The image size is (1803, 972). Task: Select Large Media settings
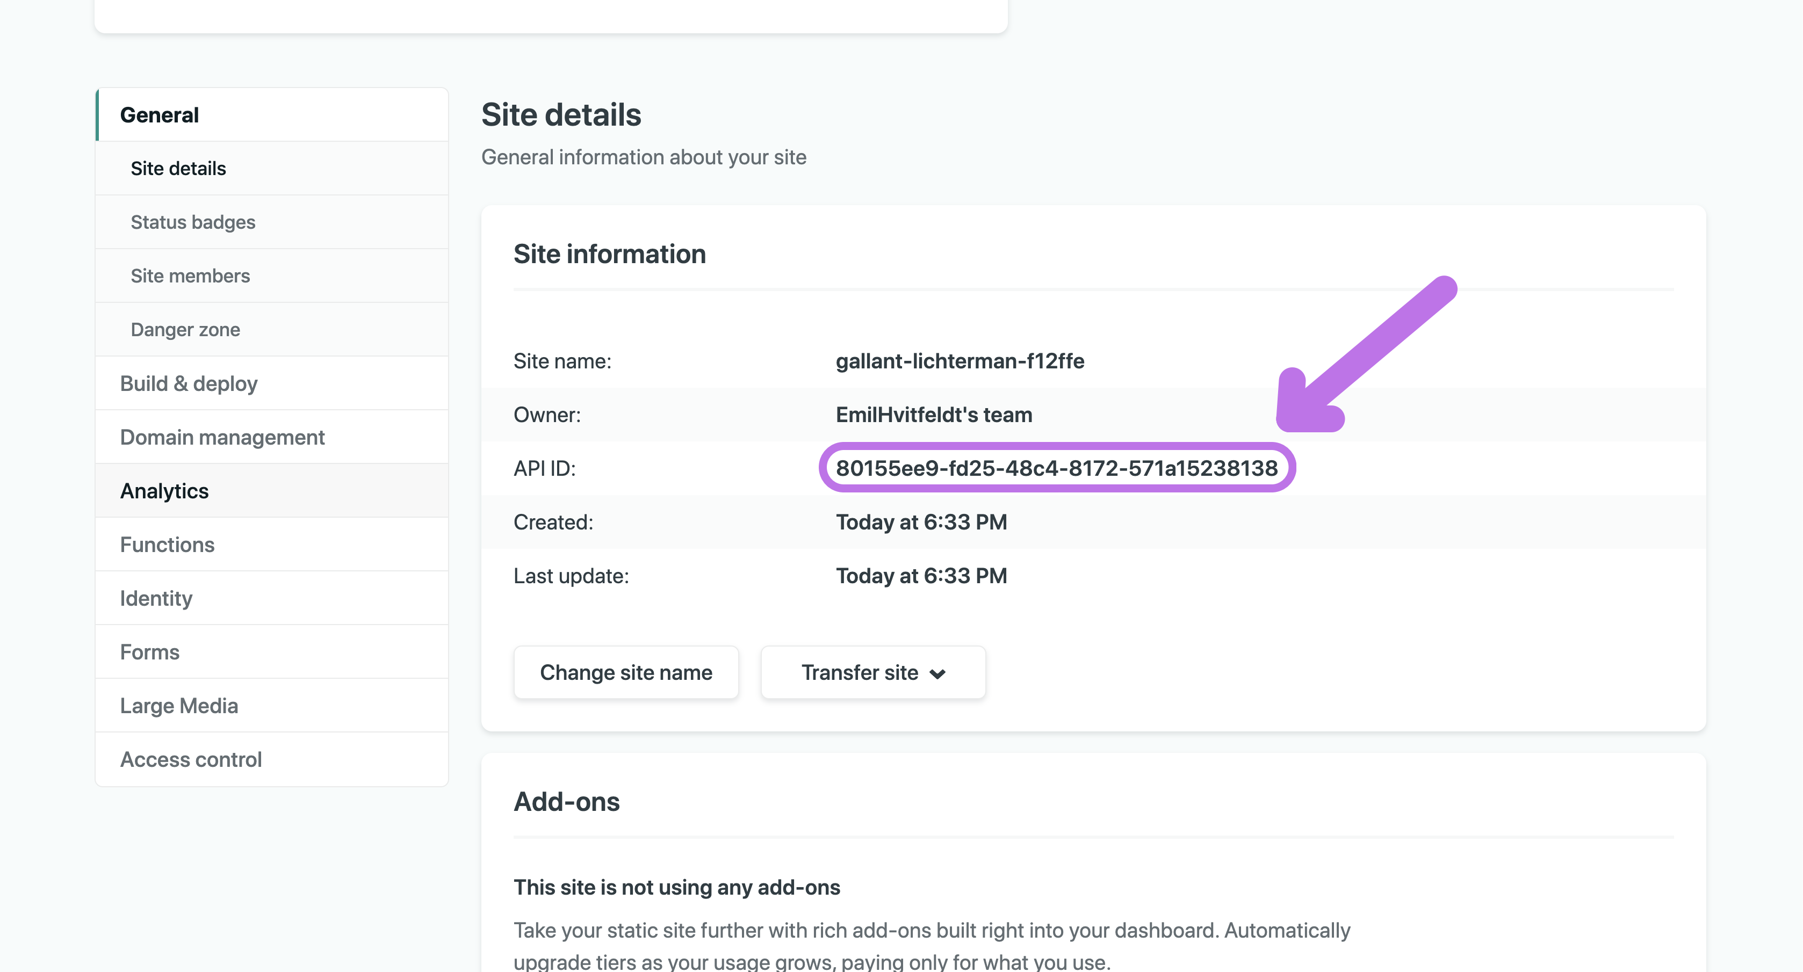point(271,706)
